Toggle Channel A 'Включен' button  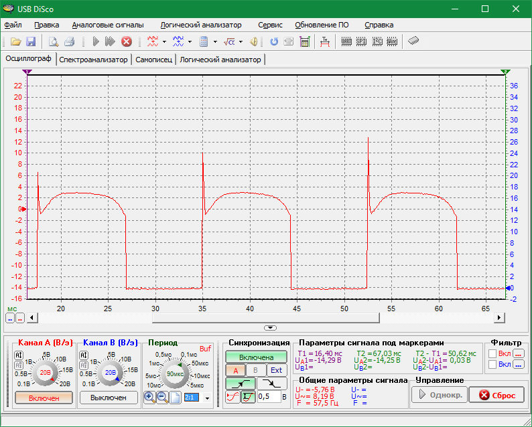43,398
